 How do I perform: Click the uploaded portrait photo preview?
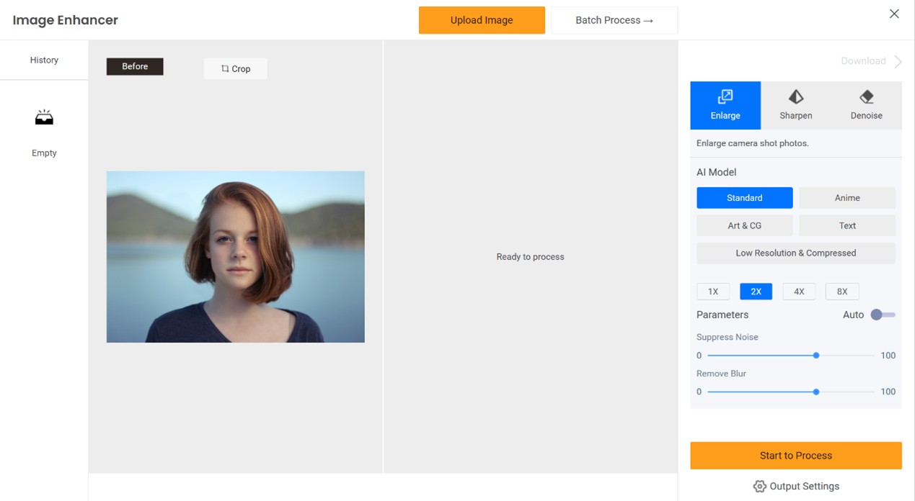pos(236,257)
